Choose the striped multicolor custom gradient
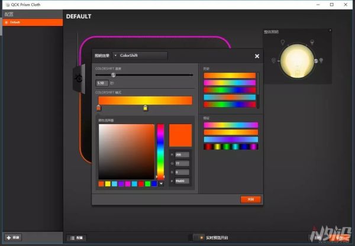 [231, 147]
